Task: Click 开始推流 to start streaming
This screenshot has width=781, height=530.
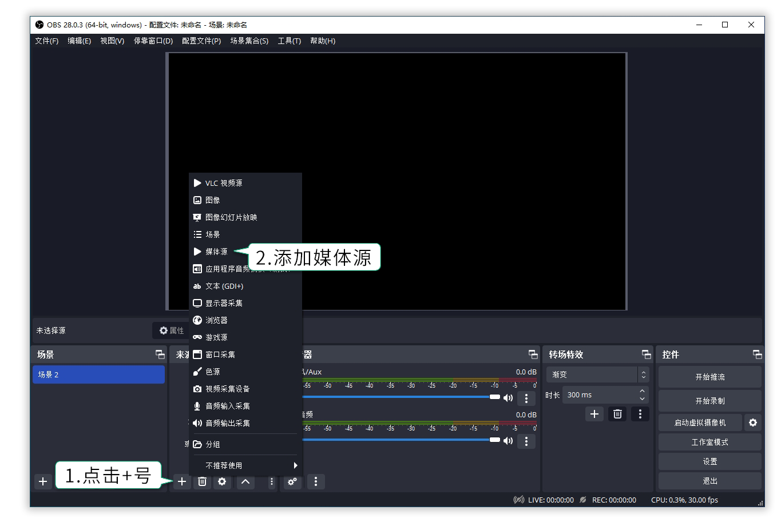Action: 710,377
